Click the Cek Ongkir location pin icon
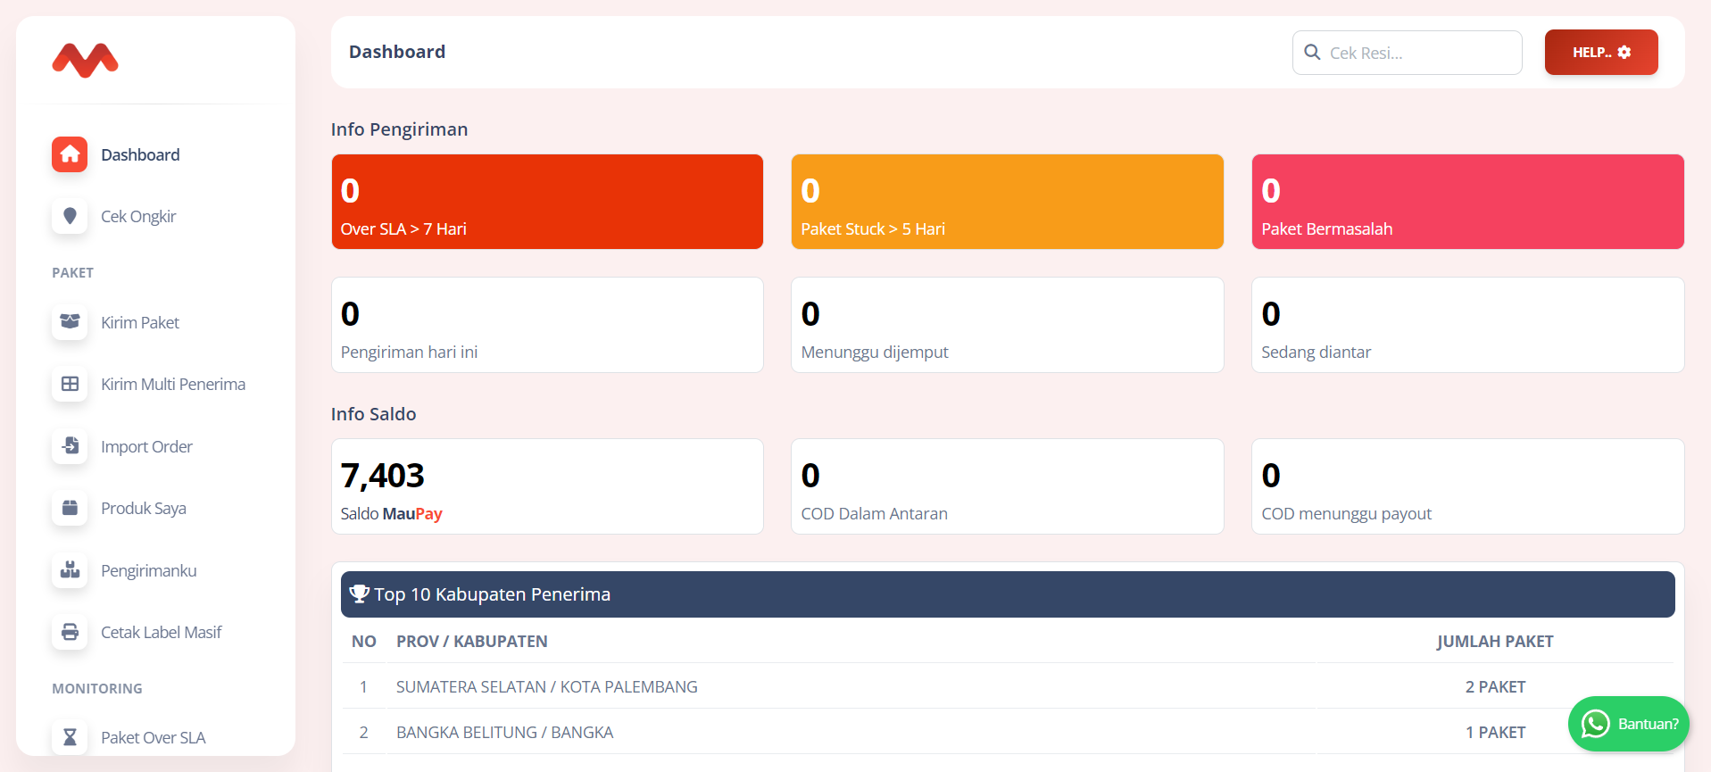The image size is (1711, 772). pyautogui.click(x=70, y=216)
